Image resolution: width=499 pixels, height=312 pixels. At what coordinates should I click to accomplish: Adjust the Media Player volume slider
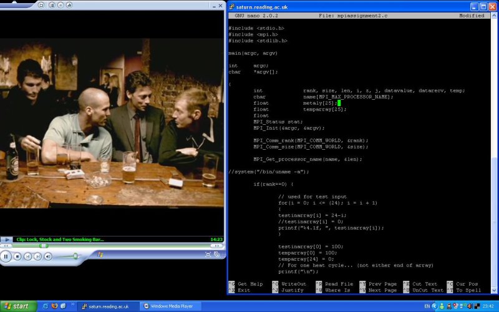[x=75, y=256]
